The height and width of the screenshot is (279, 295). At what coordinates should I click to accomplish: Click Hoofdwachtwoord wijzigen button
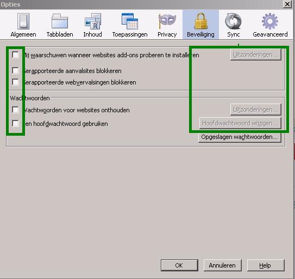pyautogui.click(x=240, y=123)
